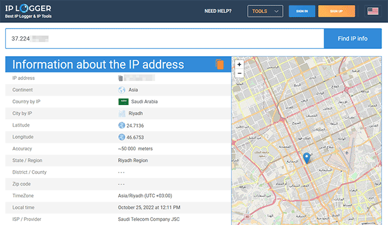Click the District / County label

(29, 172)
